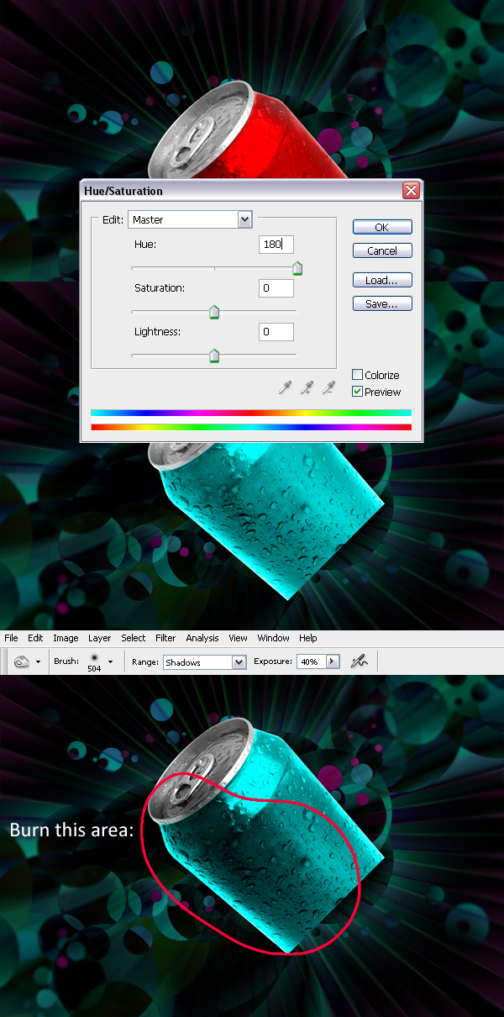Click the Hue slider handle
This screenshot has height=1017, width=504.
[x=297, y=269]
